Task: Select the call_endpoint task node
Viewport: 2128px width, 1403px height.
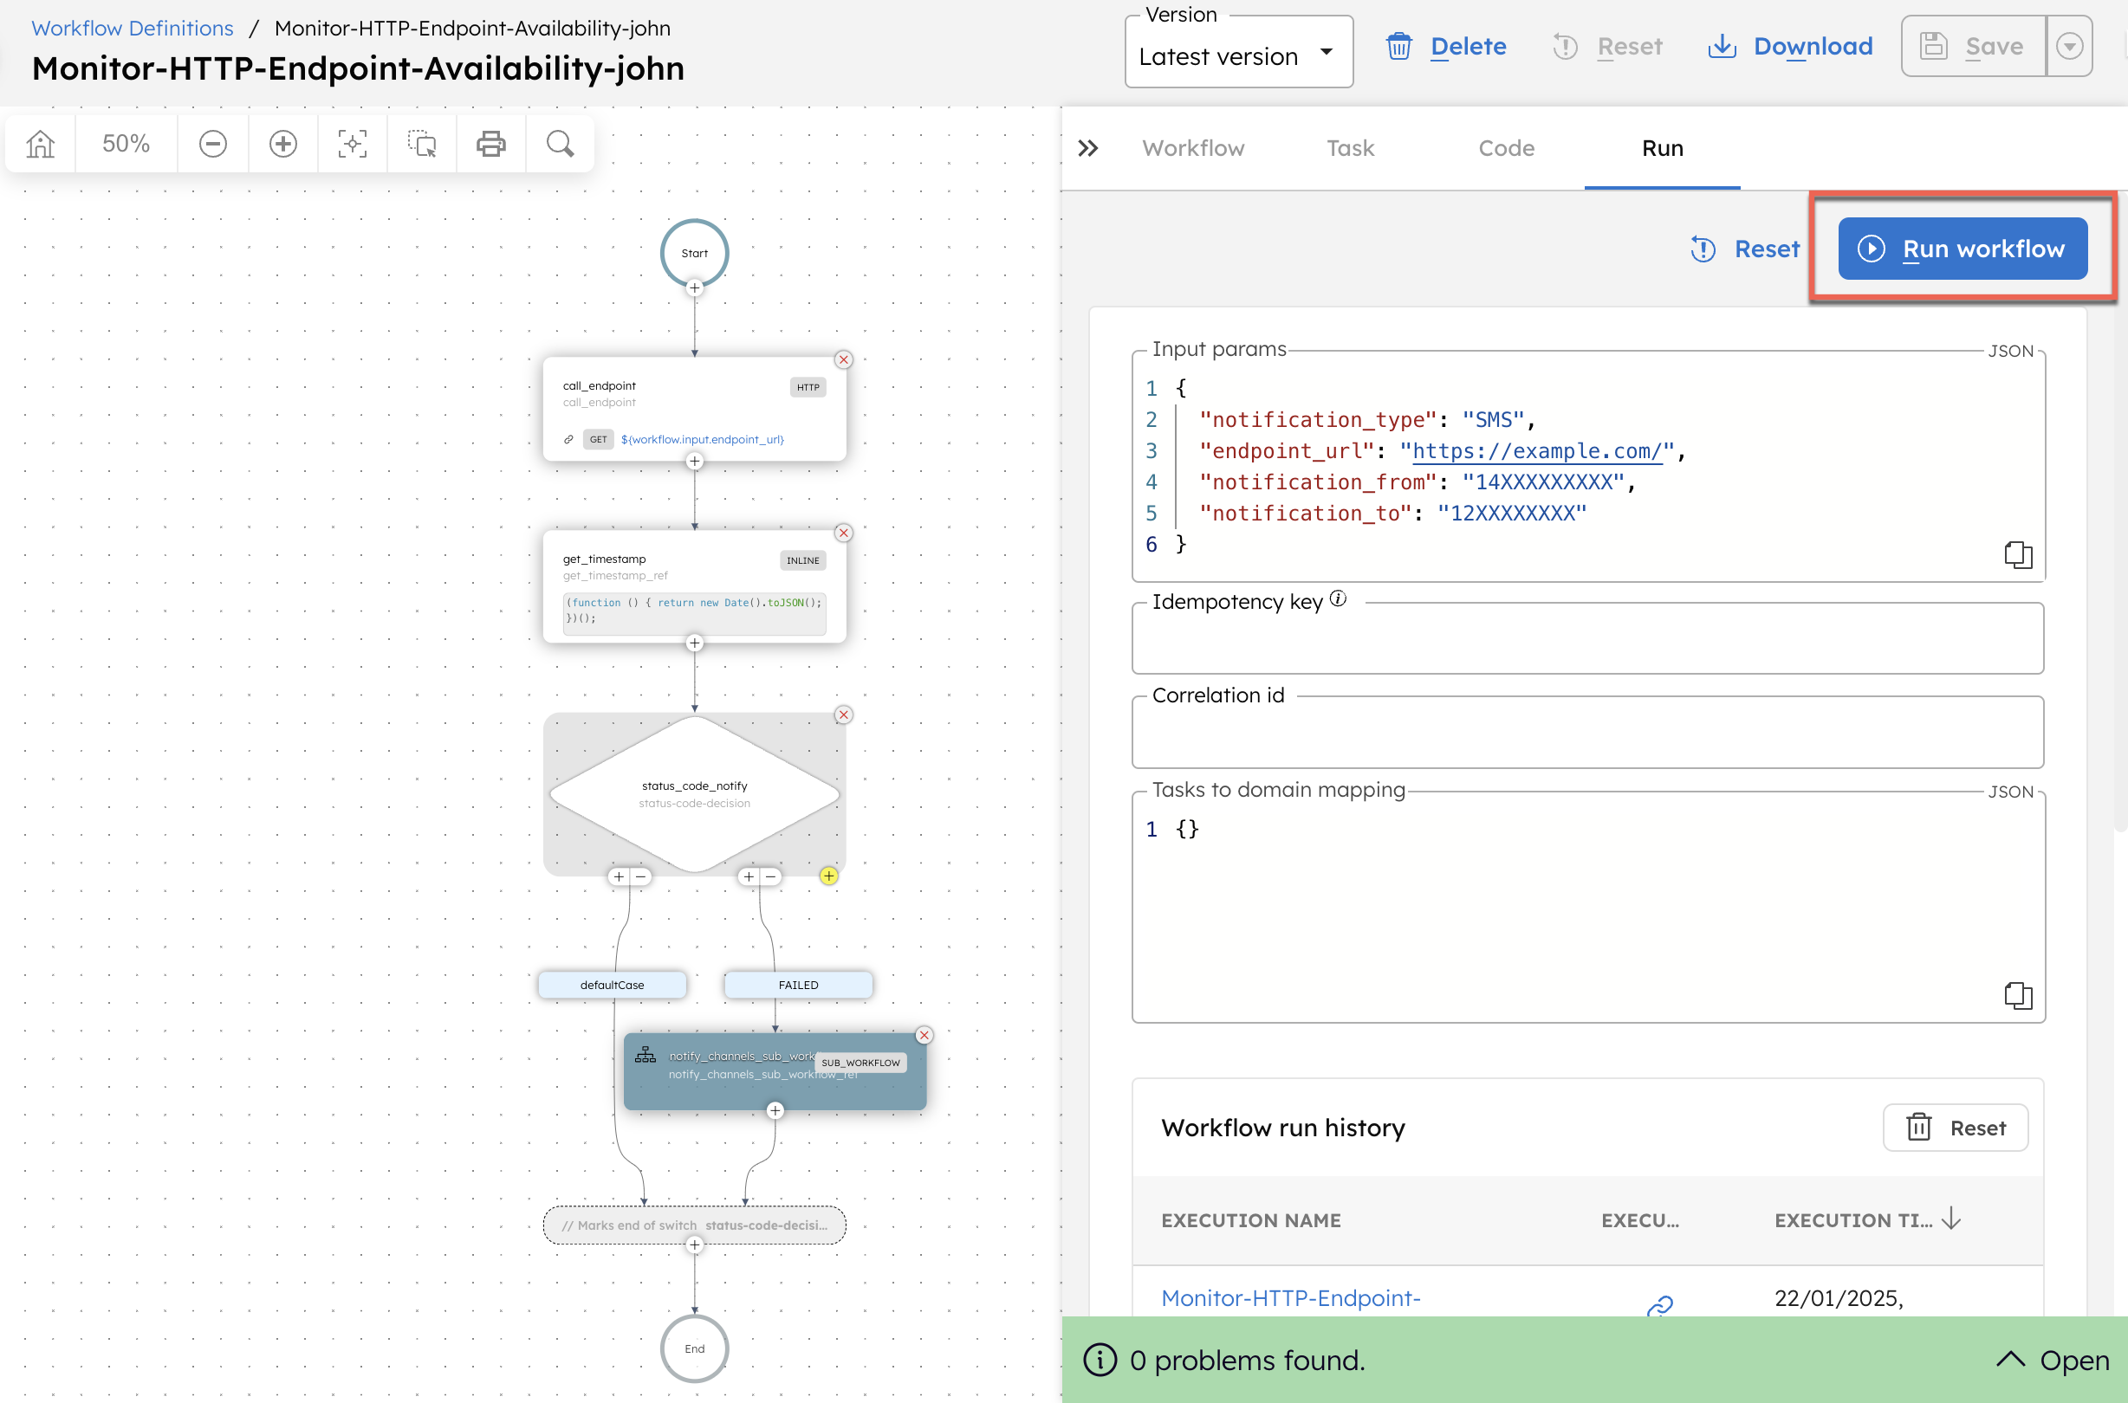Action: pyautogui.click(x=695, y=410)
